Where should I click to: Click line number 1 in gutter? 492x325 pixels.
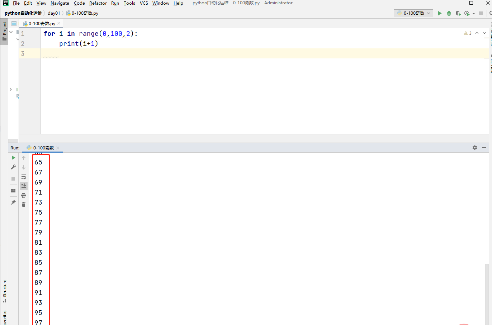point(23,34)
